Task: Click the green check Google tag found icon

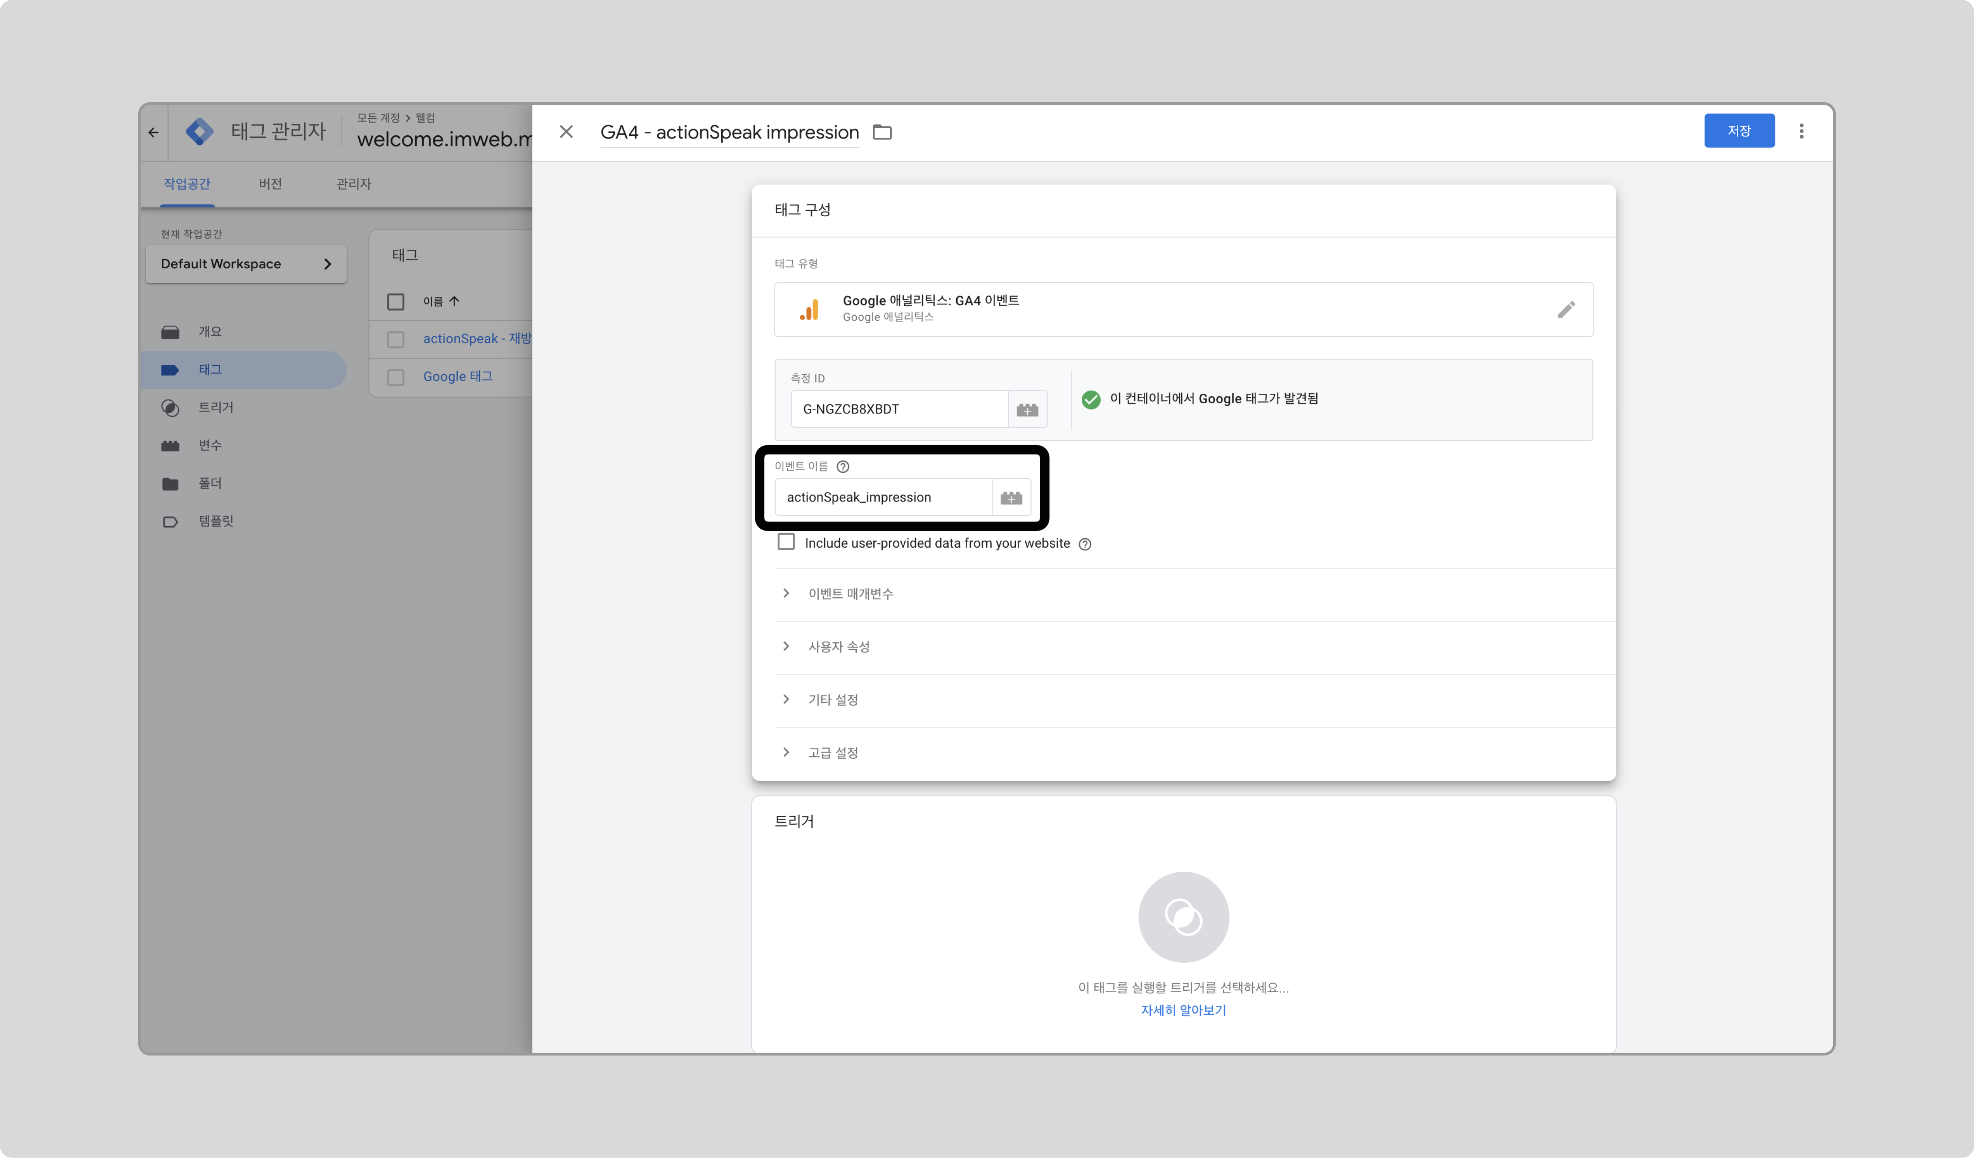Action: point(1090,399)
